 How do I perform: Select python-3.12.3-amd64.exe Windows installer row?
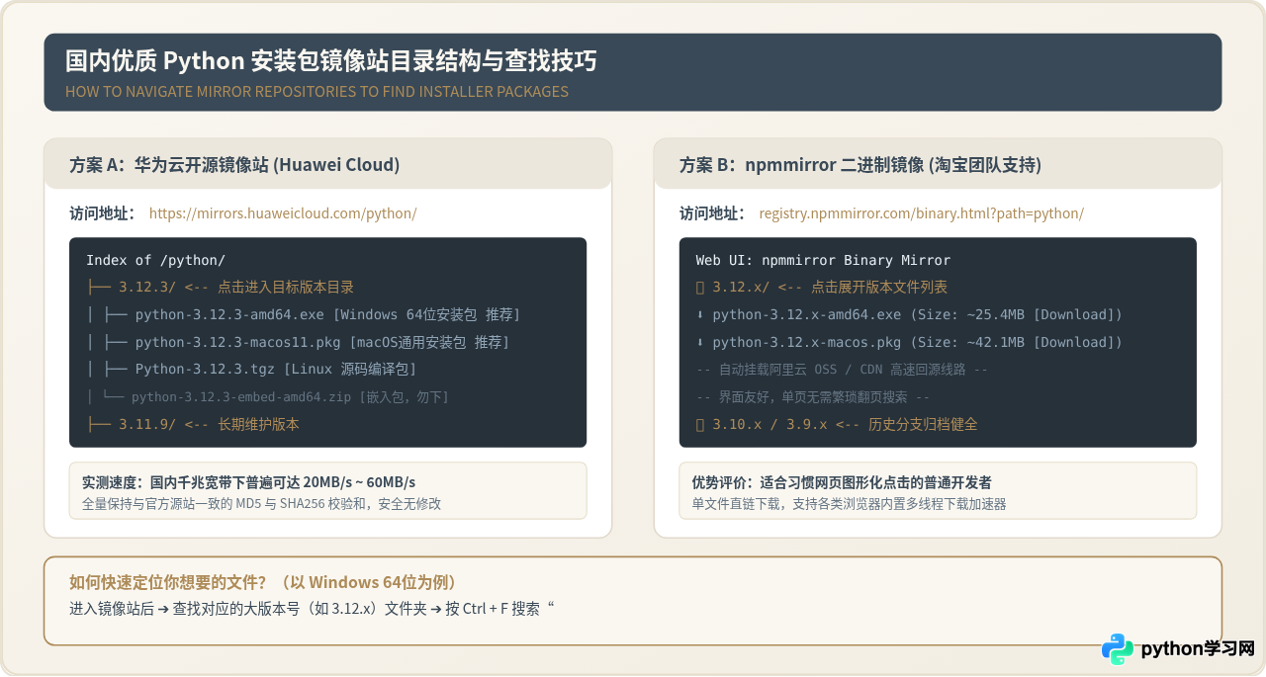click(x=327, y=314)
